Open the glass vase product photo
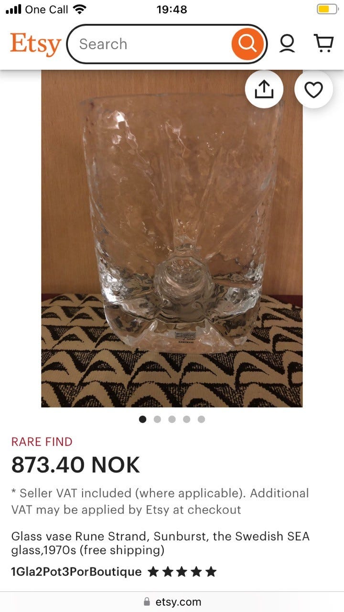This screenshot has width=344, height=612. 172,238
